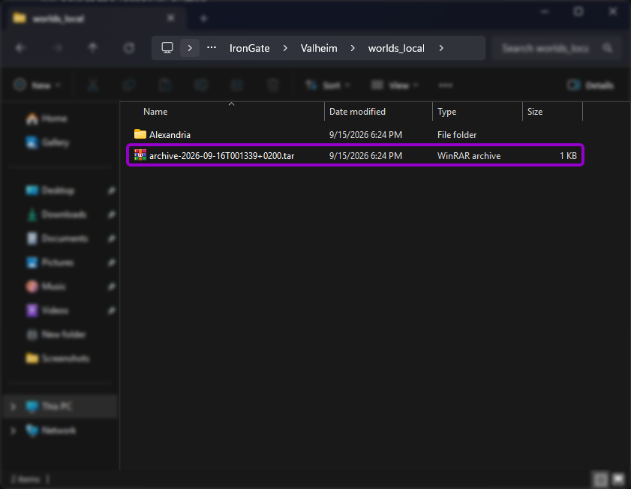Open Desktop quick access item
Image resolution: width=631 pixels, height=489 pixels.
tap(50, 190)
